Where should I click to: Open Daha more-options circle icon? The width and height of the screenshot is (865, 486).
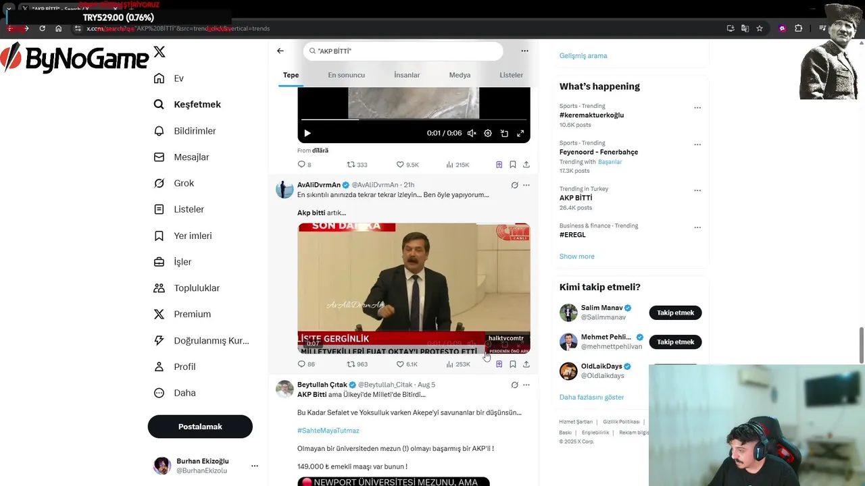pyautogui.click(x=159, y=393)
